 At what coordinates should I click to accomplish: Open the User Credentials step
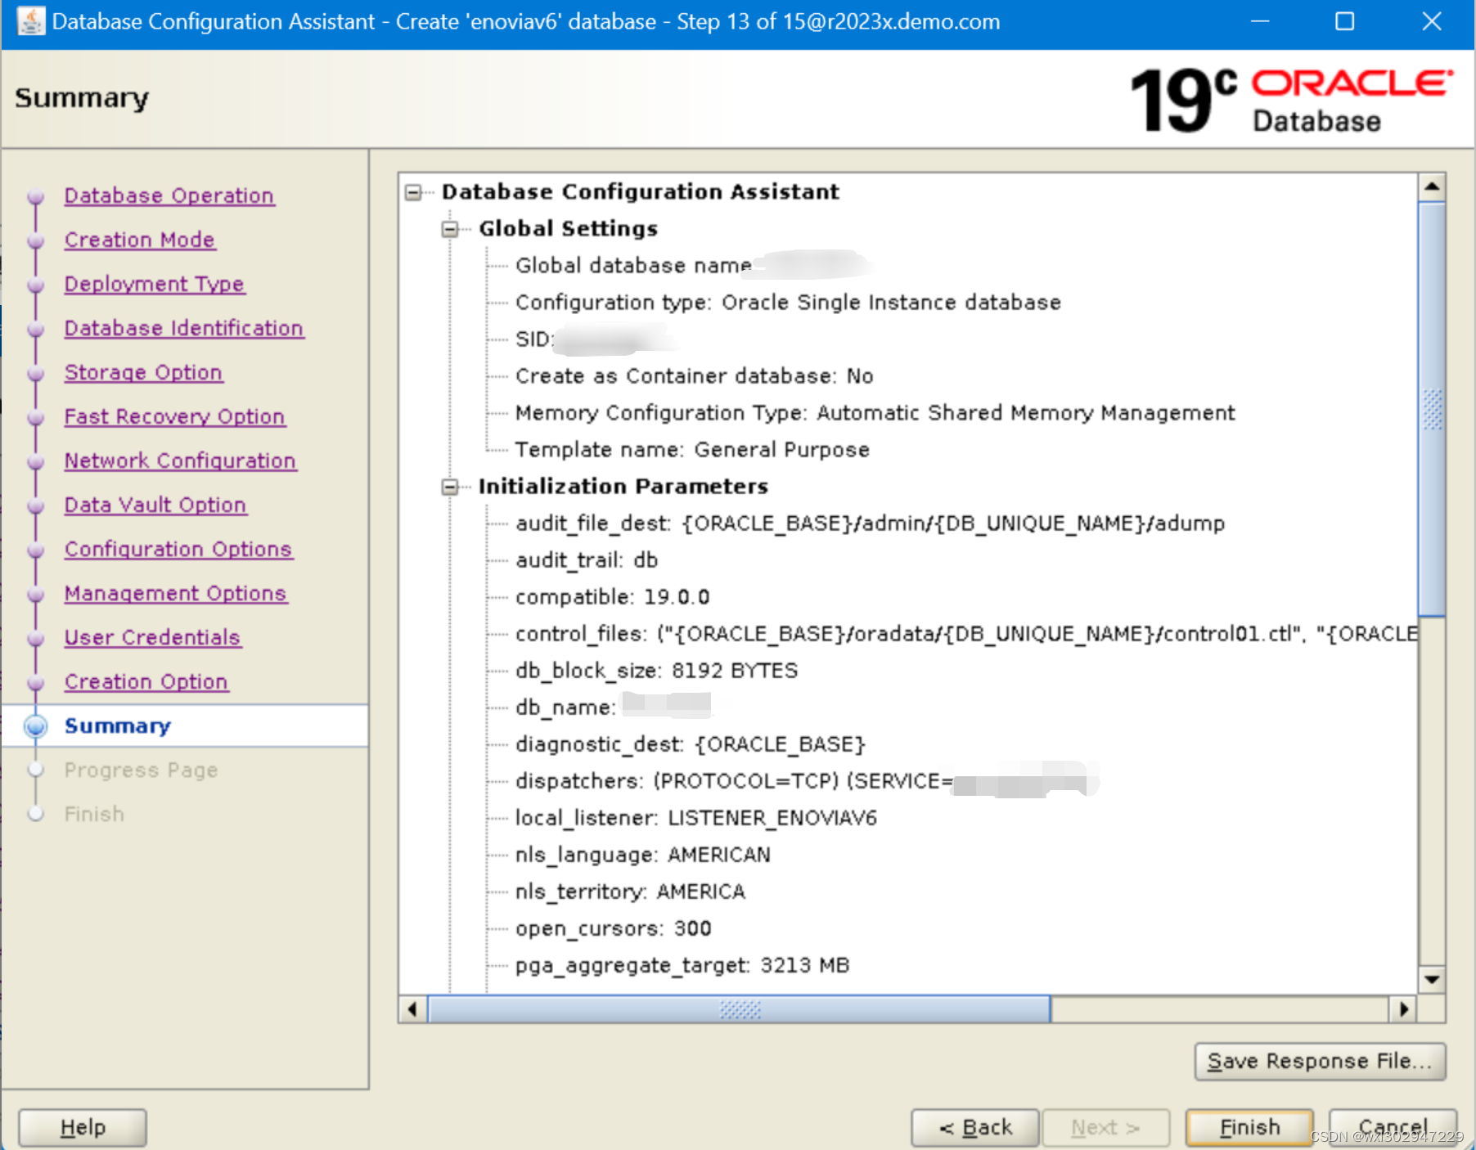[152, 637]
